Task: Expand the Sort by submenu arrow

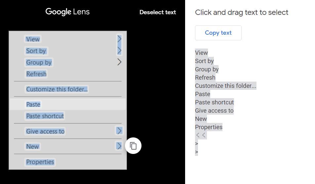Action: [x=119, y=51]
